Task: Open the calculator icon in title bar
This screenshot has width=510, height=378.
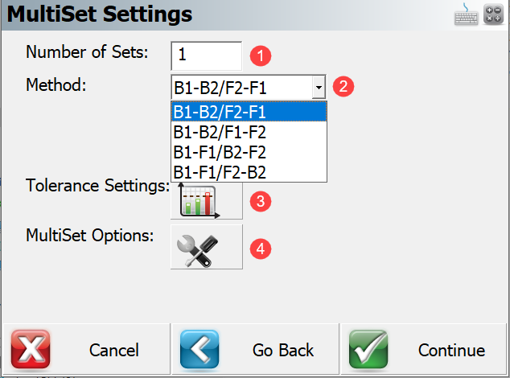Action: tap(493, 14)
